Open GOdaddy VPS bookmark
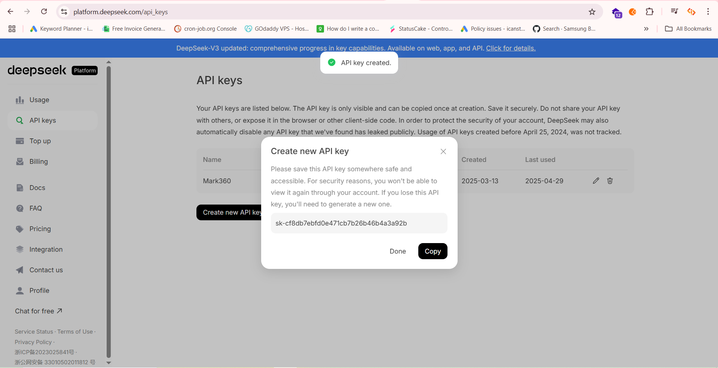The height and width of the screenshot is (368, 718). coord(277,29)
